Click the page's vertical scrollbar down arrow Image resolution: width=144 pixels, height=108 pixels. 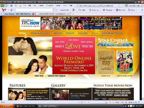coord(143,99)
